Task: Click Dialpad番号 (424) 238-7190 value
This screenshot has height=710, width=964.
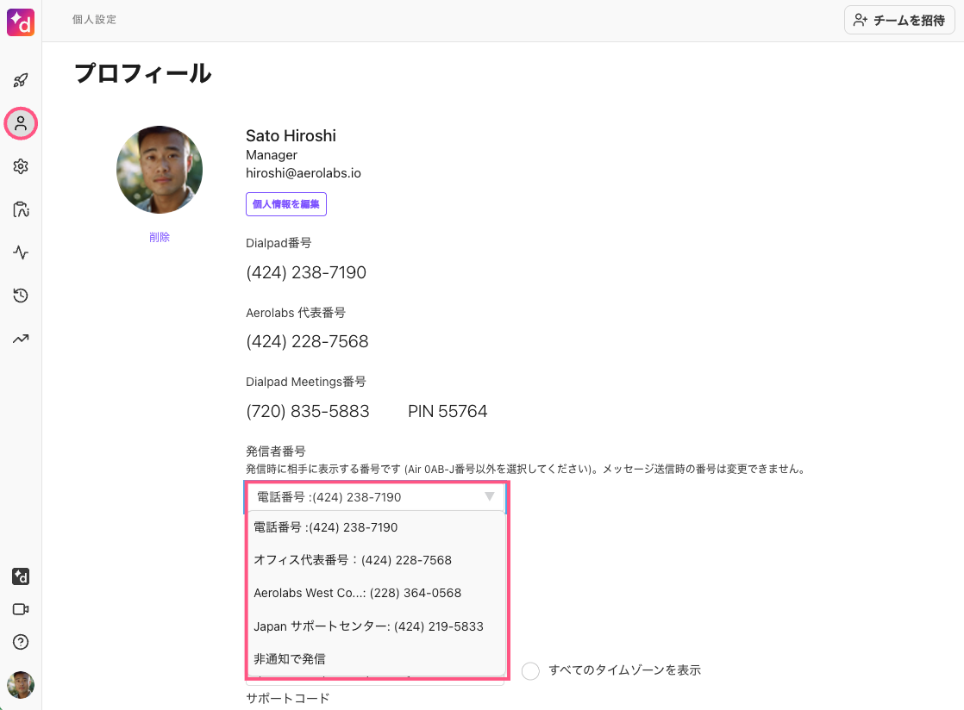Action: (306, 272)
